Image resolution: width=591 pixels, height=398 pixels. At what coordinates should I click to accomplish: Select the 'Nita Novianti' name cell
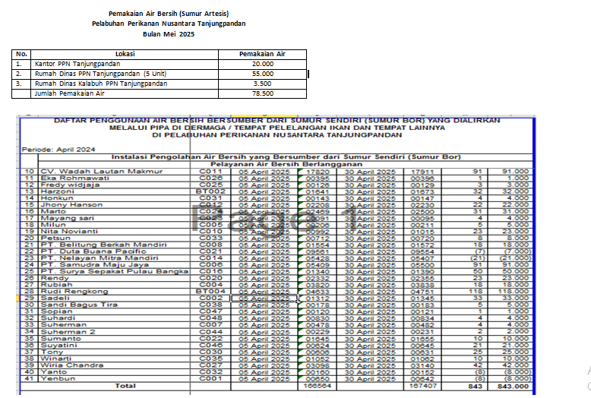pos(115,232)
